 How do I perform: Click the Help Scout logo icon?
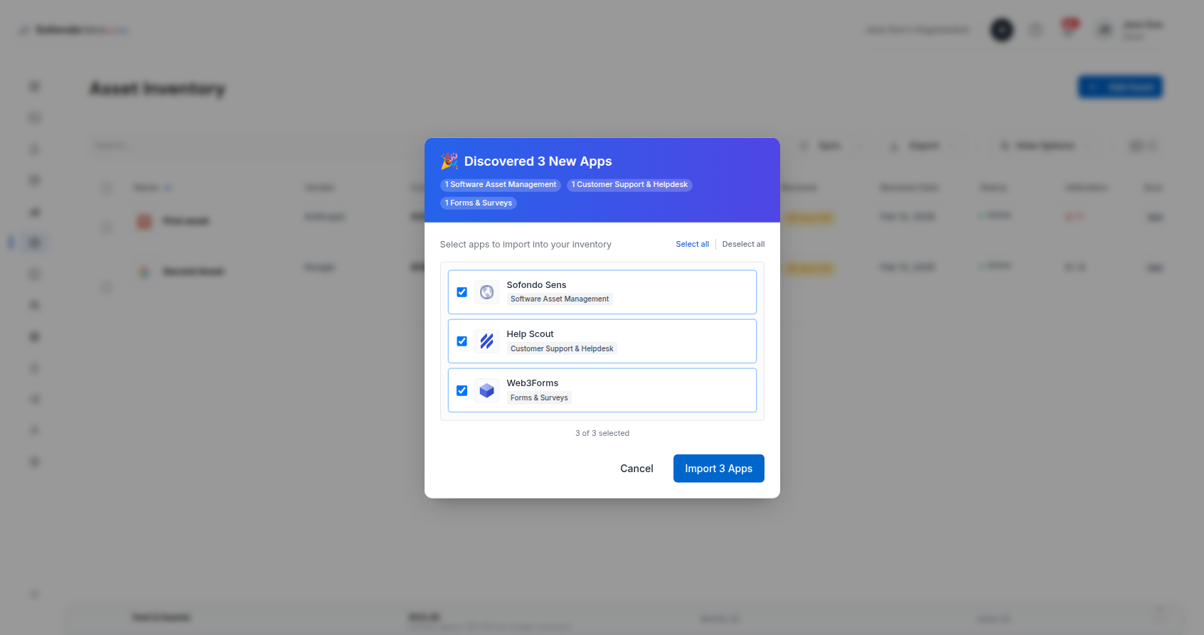point(486,341)
